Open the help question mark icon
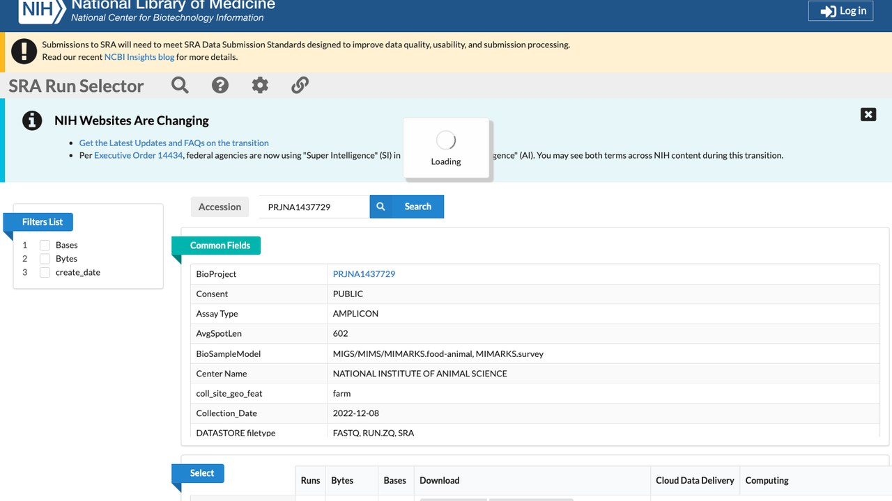Screen dimensions: 892x501 220,85
